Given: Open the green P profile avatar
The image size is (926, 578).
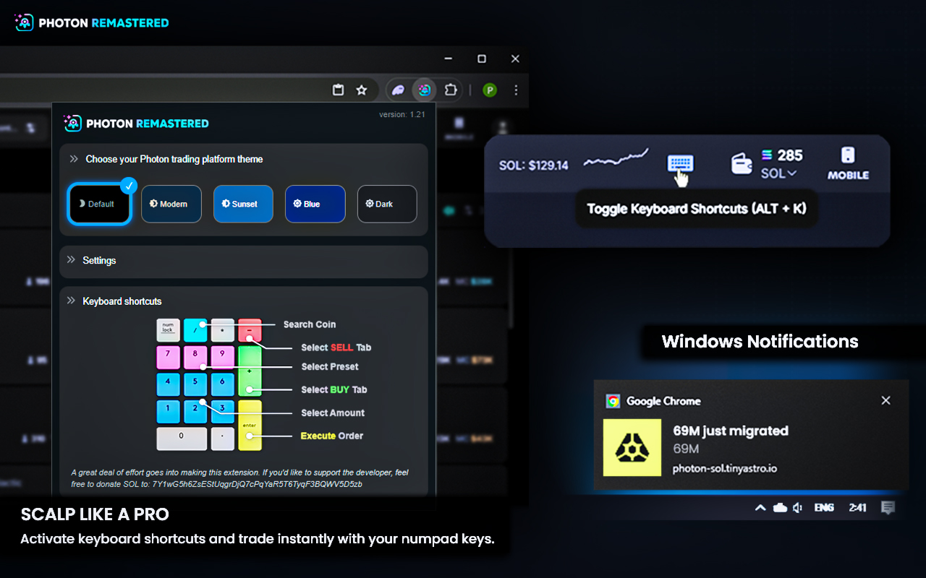Looking at the screenshot, I should [490, 90].
